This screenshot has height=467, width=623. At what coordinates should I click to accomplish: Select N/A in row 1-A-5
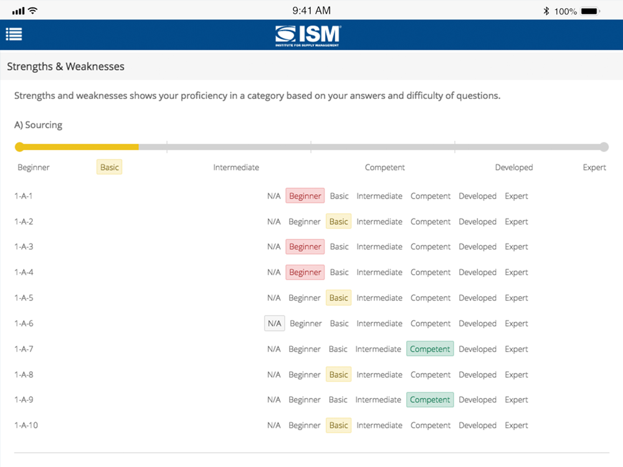[273, 298]
